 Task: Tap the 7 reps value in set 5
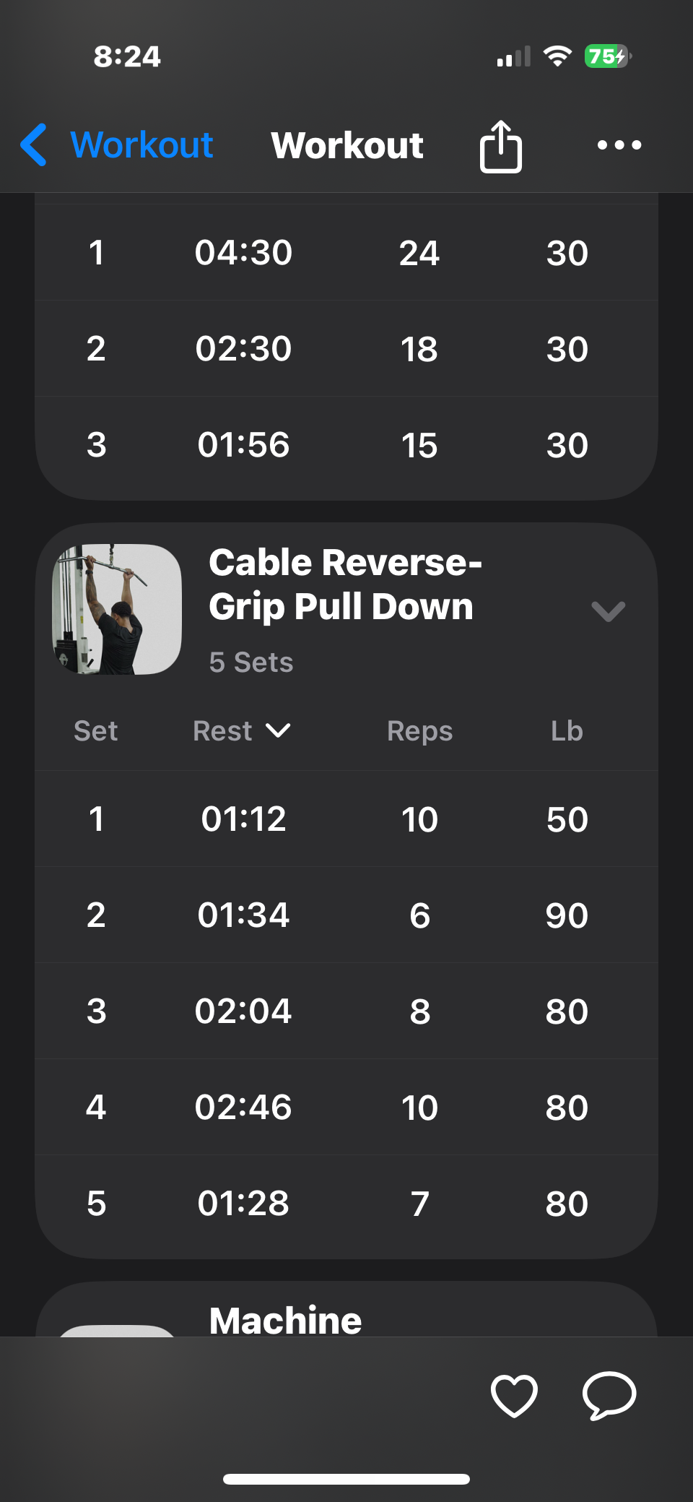coord(419,1204)
